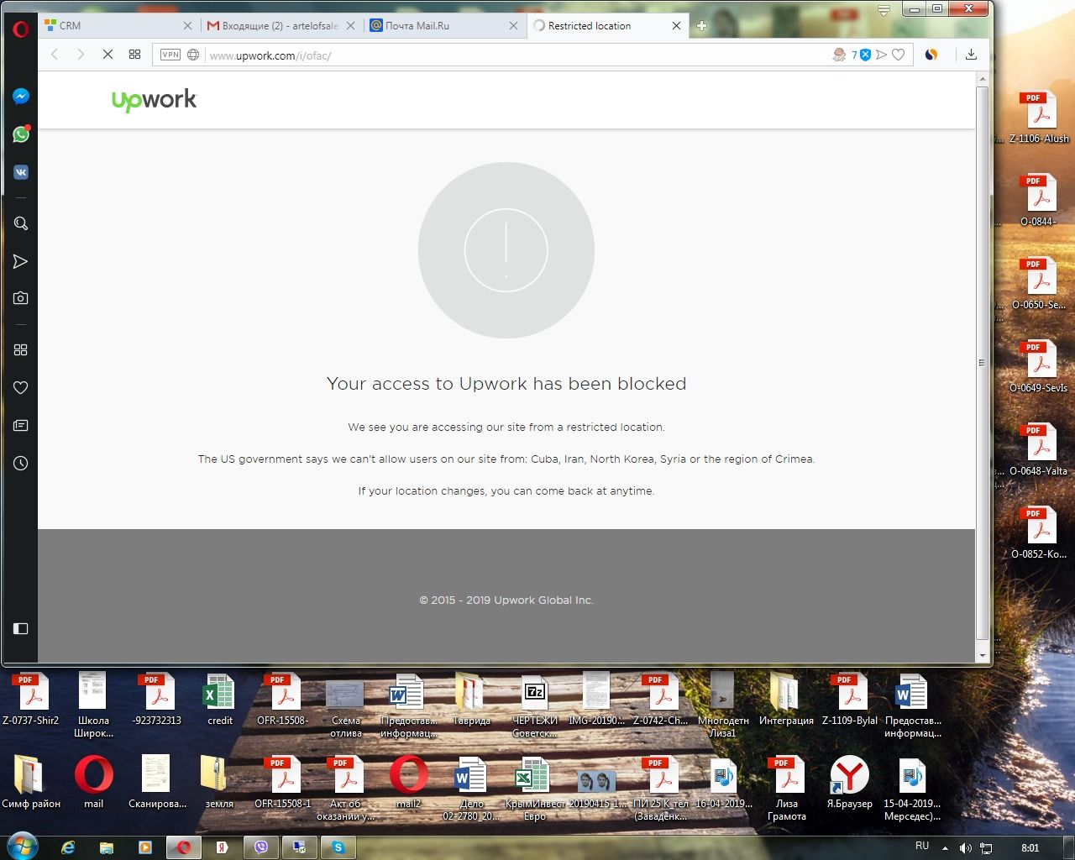Select the Я.Браузер shortcut on the desktop
Screen dimensions: 1075x860
[850, 782]
